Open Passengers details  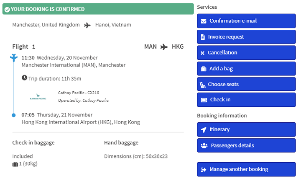[246, 146]
